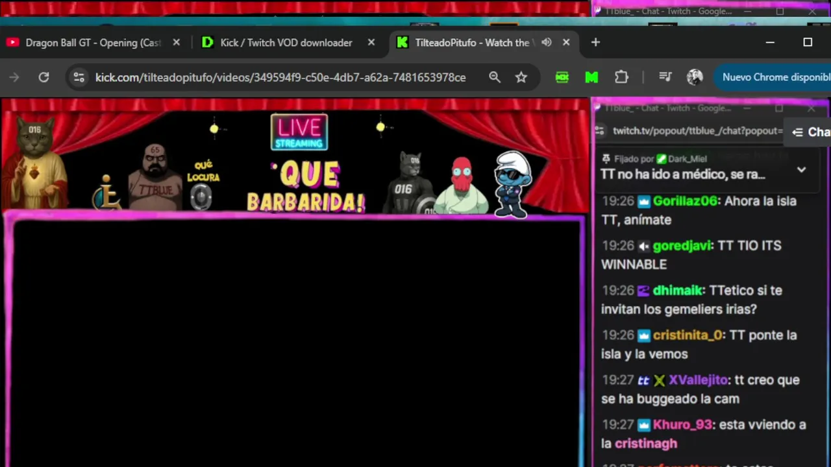The width and height of the screenshot is (831, 467).
Task: Minimize the Chrome window
Action: (x=770, y=42)
